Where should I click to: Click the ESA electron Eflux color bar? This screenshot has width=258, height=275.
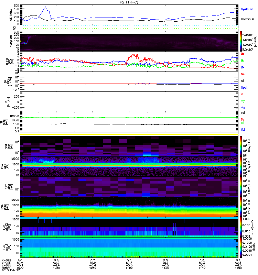pyautogui.click(x=241, y=207)
